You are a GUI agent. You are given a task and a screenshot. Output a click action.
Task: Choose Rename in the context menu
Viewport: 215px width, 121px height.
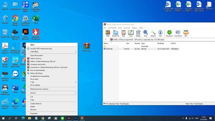click(x=52, y=110)
